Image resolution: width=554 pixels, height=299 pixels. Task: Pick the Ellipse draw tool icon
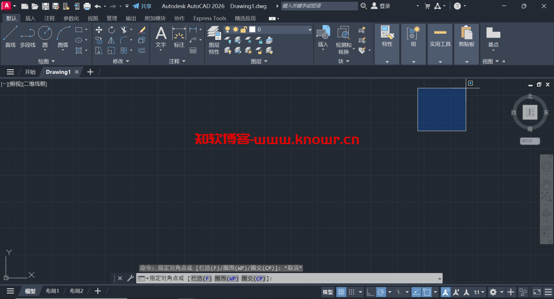coord(79,40)
